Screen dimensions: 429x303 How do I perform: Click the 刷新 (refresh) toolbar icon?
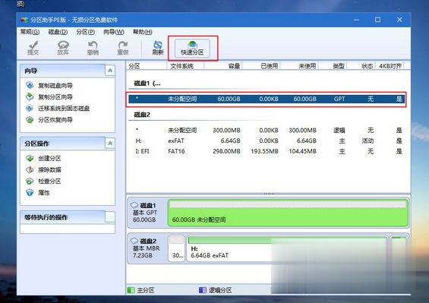click(x=158, y=48)
